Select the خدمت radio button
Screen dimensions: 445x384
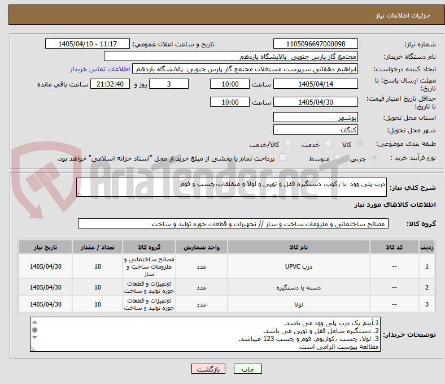coord(328,144)
